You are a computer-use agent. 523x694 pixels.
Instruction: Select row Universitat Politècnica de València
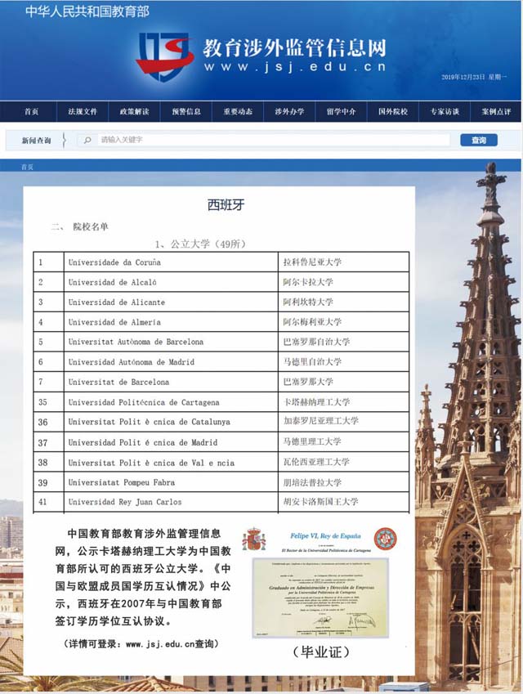coord(221,462)
